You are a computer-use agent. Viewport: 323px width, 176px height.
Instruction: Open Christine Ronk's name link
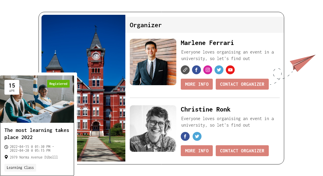[205, 109]
